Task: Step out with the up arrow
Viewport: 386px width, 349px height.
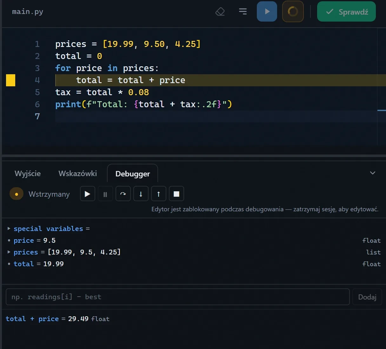Action: pyautogui.click(x=159, y=194)
